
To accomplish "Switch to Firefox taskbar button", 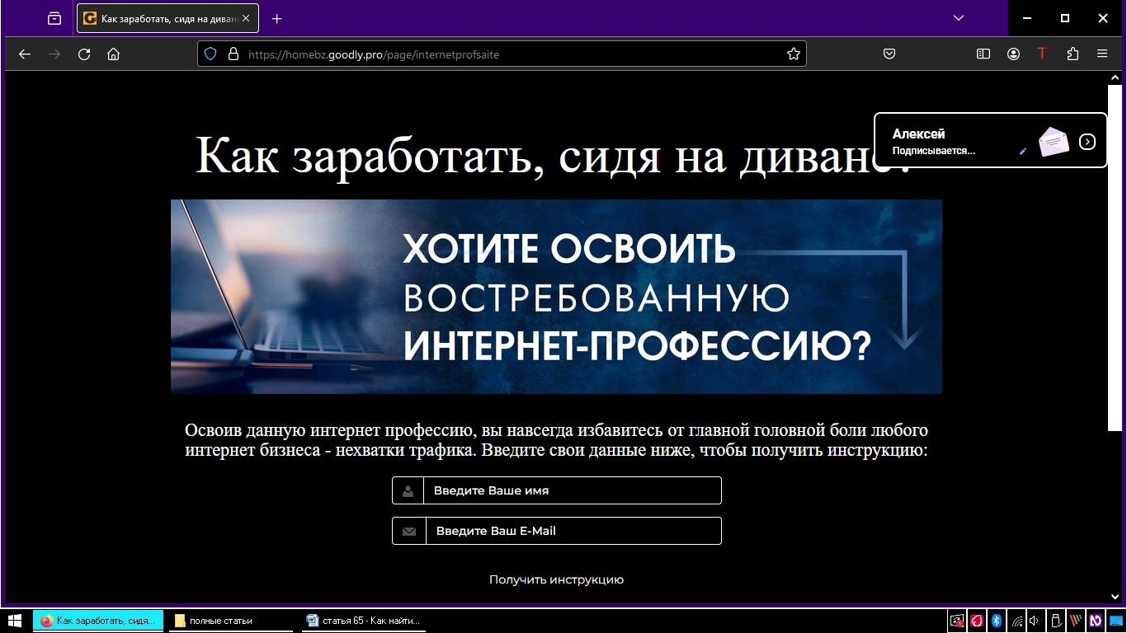I will pyautogui.click(x=98, y=621).
